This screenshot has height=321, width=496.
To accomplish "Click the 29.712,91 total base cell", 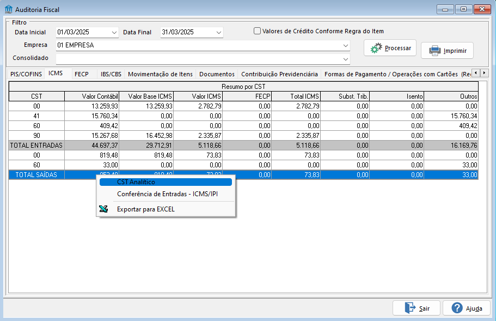I will tap(146, 146).
